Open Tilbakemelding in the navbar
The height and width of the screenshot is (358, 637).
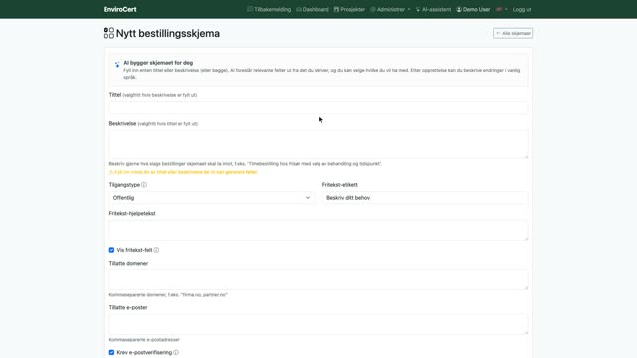(269, 9)
